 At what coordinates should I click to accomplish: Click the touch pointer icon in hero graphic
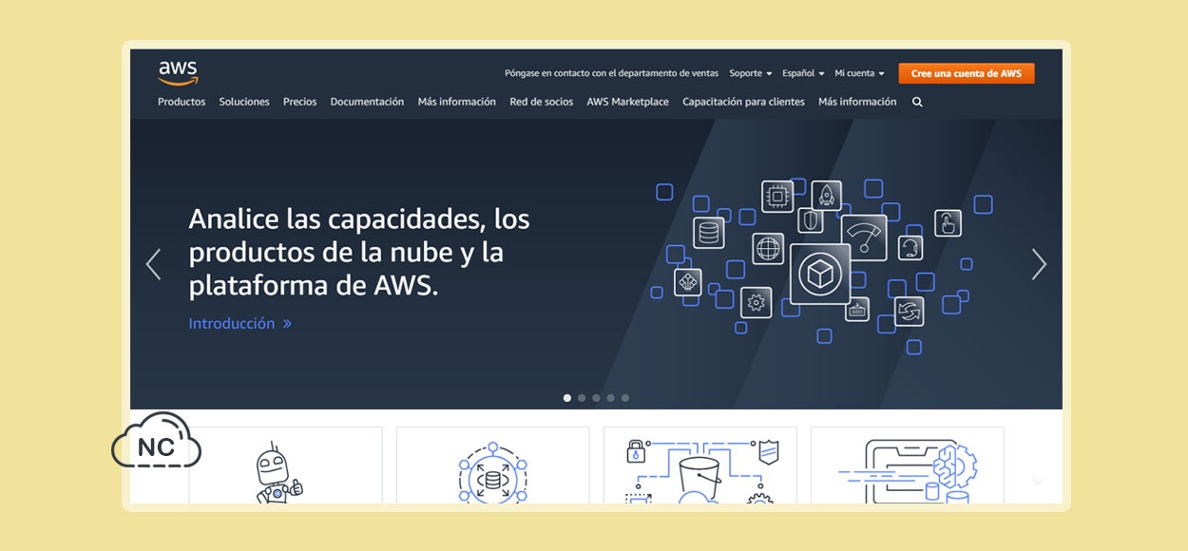tap(948, 223)
